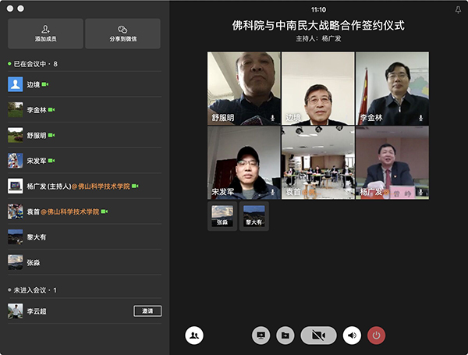This screenshot has height=355, width=468.
Task: Click the pin window icon
Action: [x=457, y=9]
